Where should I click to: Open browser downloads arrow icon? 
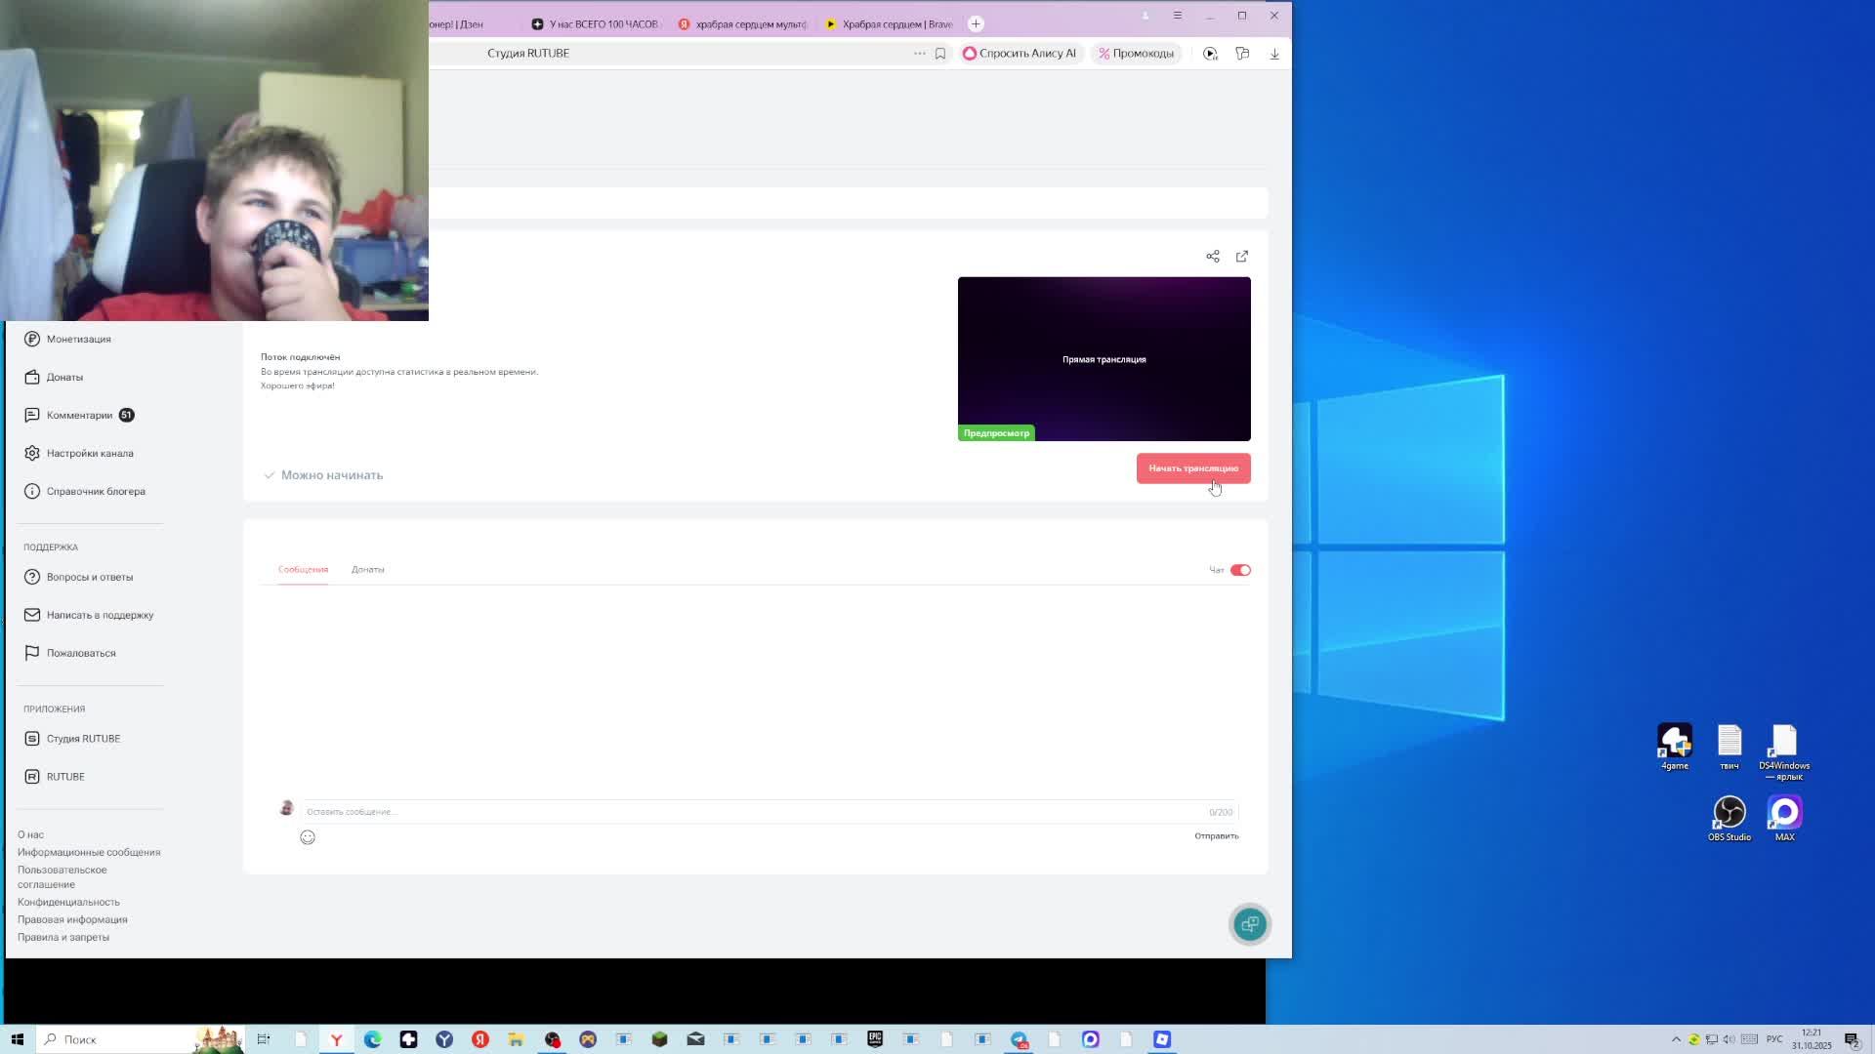pos(1274,54)
